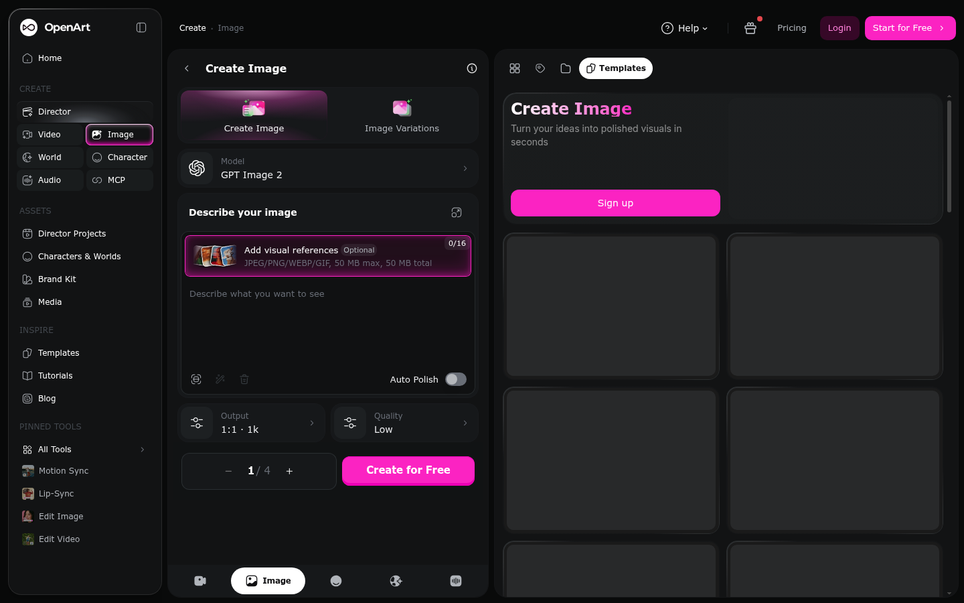Switch to the Create Image tab

click(x=254, y=115)
